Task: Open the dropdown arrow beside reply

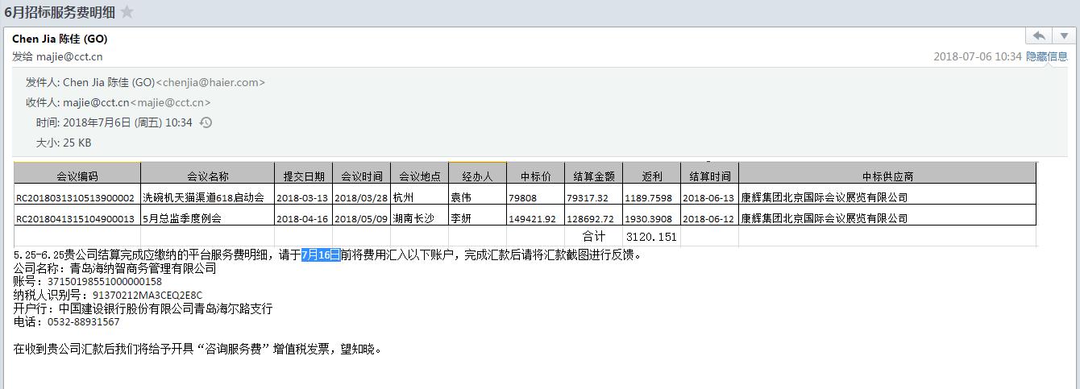Action: point(1064,36)
